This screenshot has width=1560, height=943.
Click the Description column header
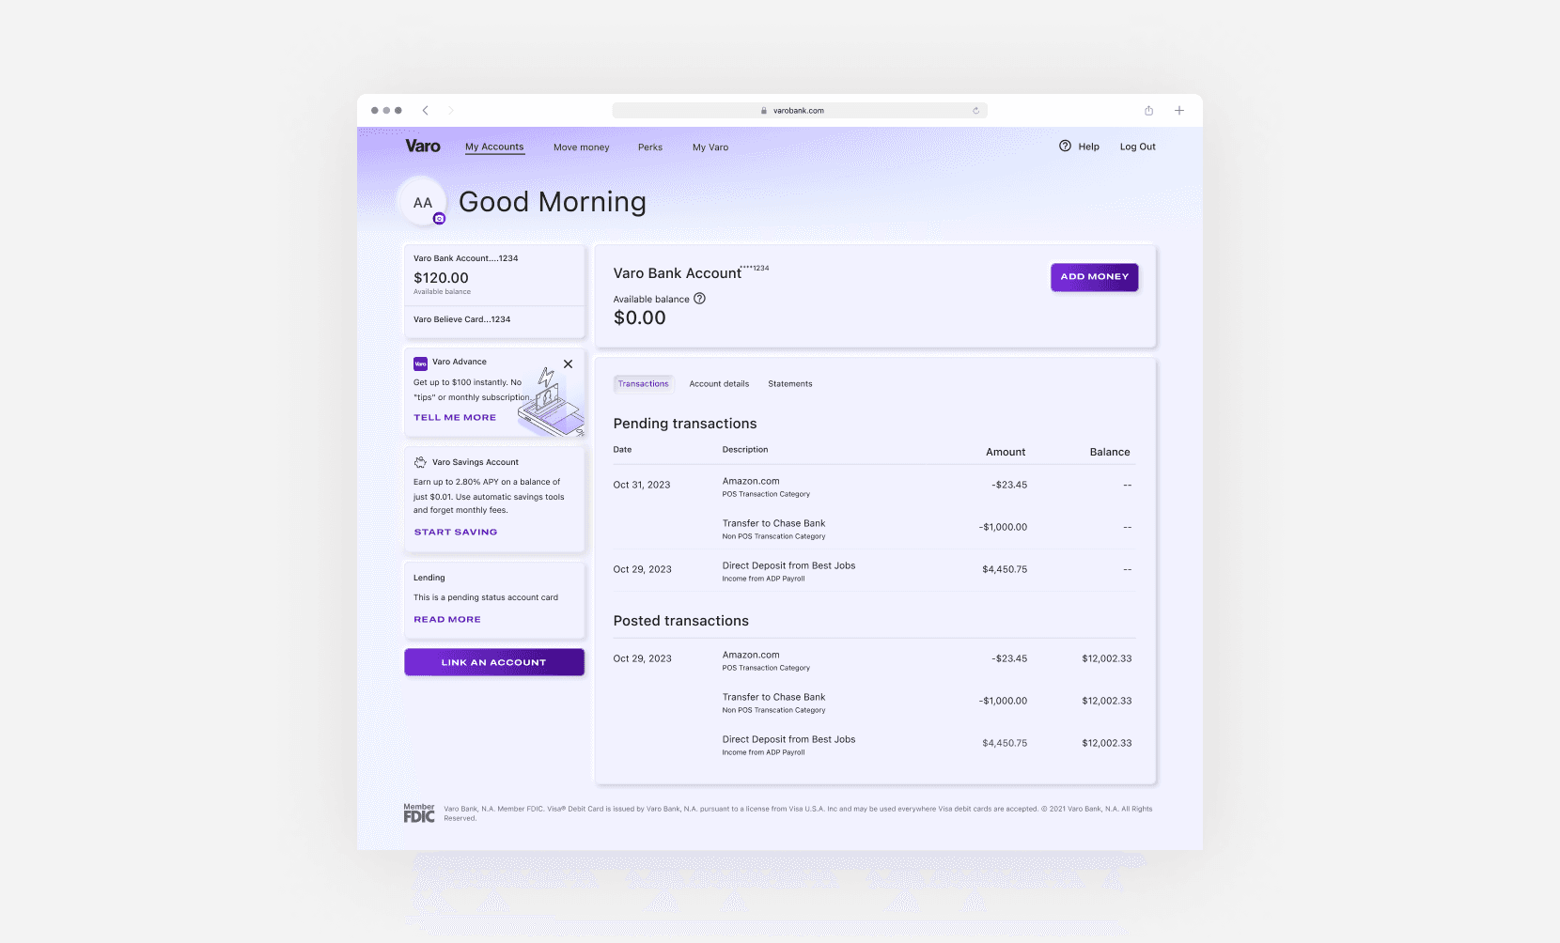745,450
